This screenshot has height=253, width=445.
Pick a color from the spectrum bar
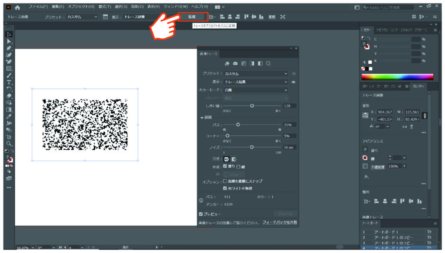(x=397, y=77)
